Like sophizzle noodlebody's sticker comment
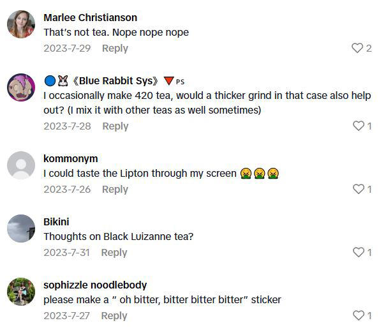Screen dimensions: 386x330 [x=358, y=315]
